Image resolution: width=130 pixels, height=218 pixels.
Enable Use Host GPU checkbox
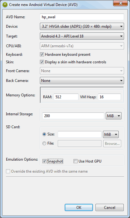tap(75, 161)
